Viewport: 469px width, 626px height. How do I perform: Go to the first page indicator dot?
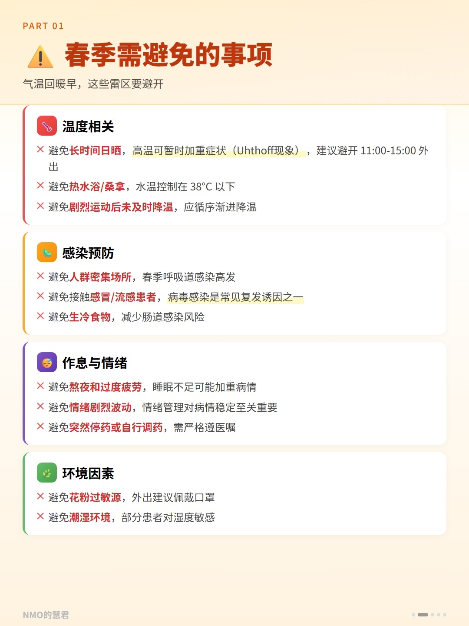click(413, 615)
